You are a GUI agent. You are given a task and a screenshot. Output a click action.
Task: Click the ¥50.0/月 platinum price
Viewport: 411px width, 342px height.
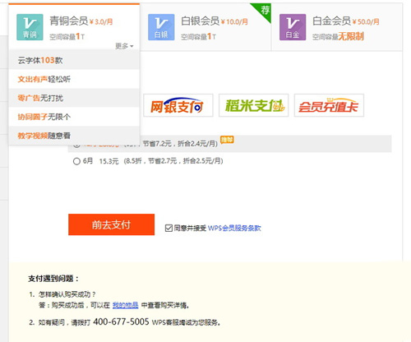pos(366,21)
